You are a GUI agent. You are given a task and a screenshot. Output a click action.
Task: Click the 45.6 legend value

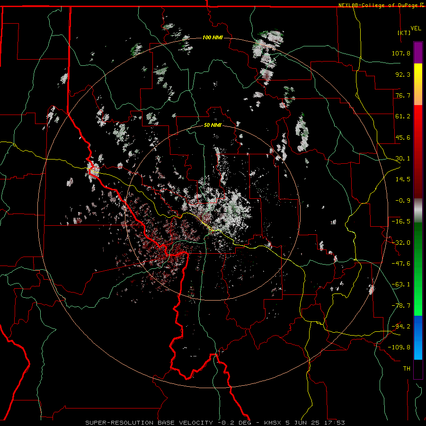tap(403, 137)
